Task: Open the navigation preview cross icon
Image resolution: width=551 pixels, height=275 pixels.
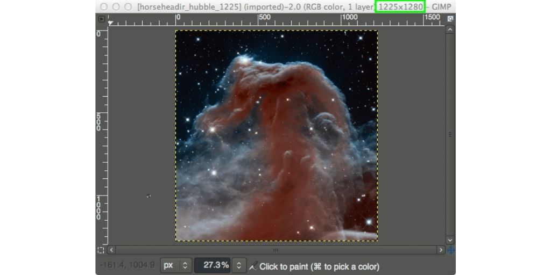Action: [x=450, y=250]
